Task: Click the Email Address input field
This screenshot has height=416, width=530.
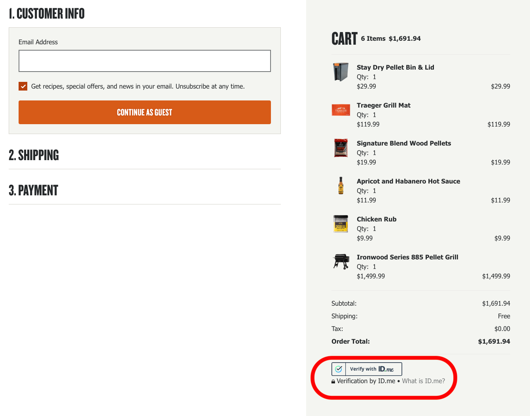Action: 144,61
